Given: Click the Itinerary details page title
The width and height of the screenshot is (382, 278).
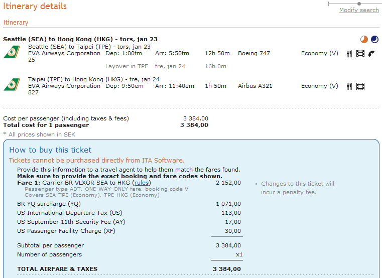Looking at the screenshot, I should [x=35, y=6].
